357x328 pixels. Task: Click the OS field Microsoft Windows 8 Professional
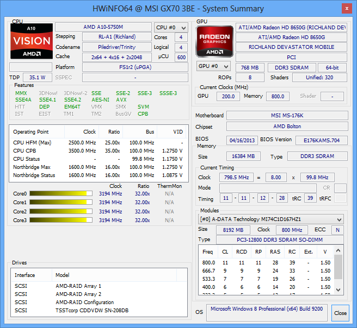click(x=267, y=313)
